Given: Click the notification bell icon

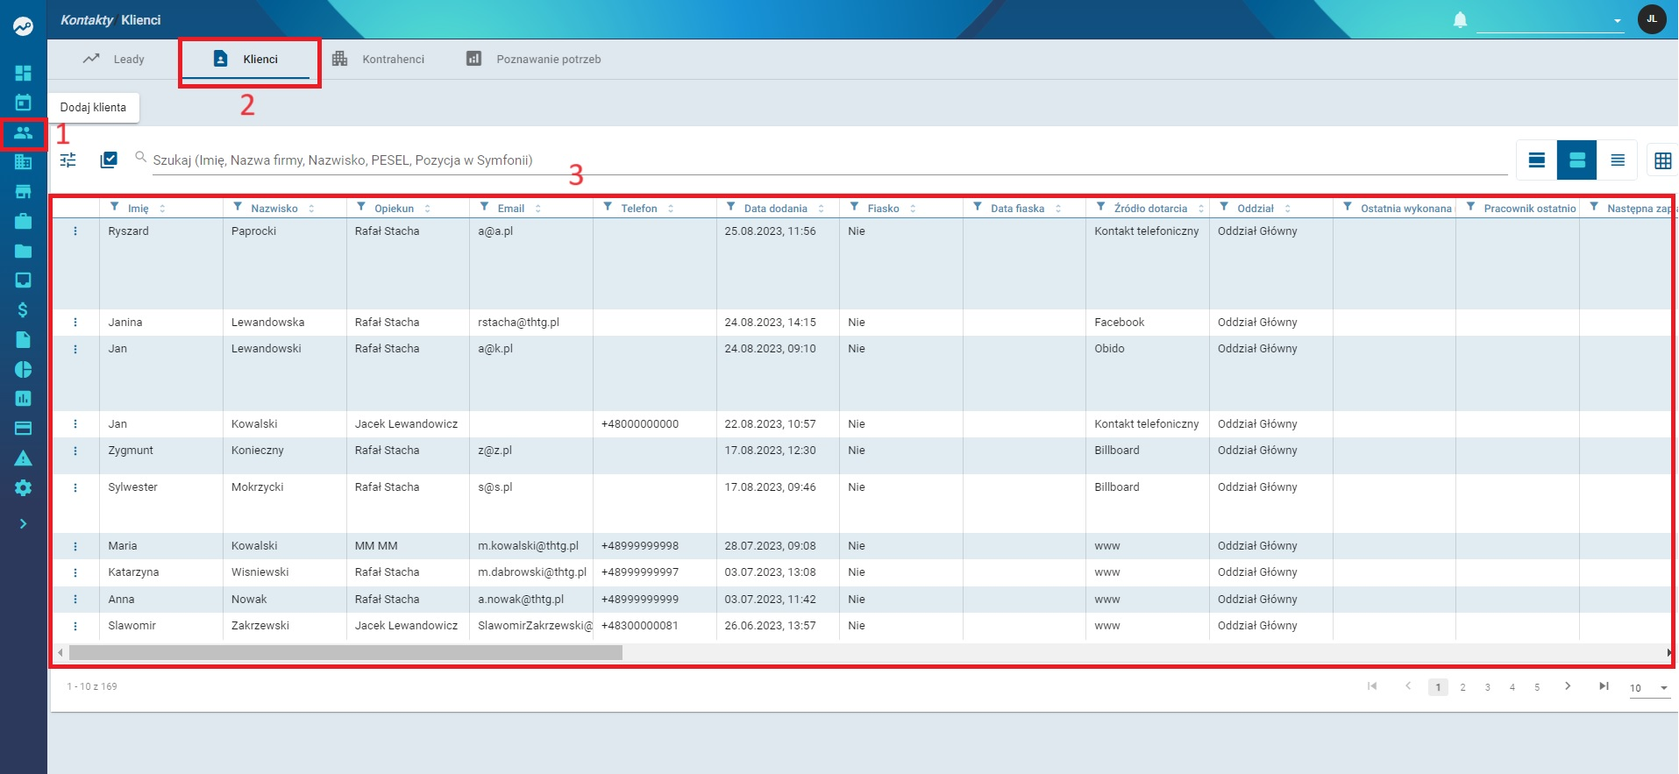Looking at the screenshot, I should click(1460, 19).
